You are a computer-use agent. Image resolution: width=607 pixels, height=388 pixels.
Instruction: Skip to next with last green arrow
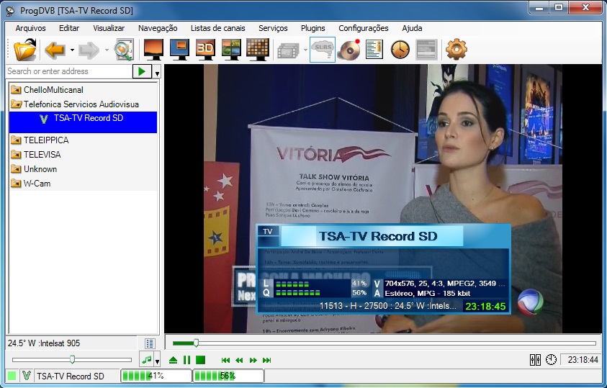pos(266,360)
